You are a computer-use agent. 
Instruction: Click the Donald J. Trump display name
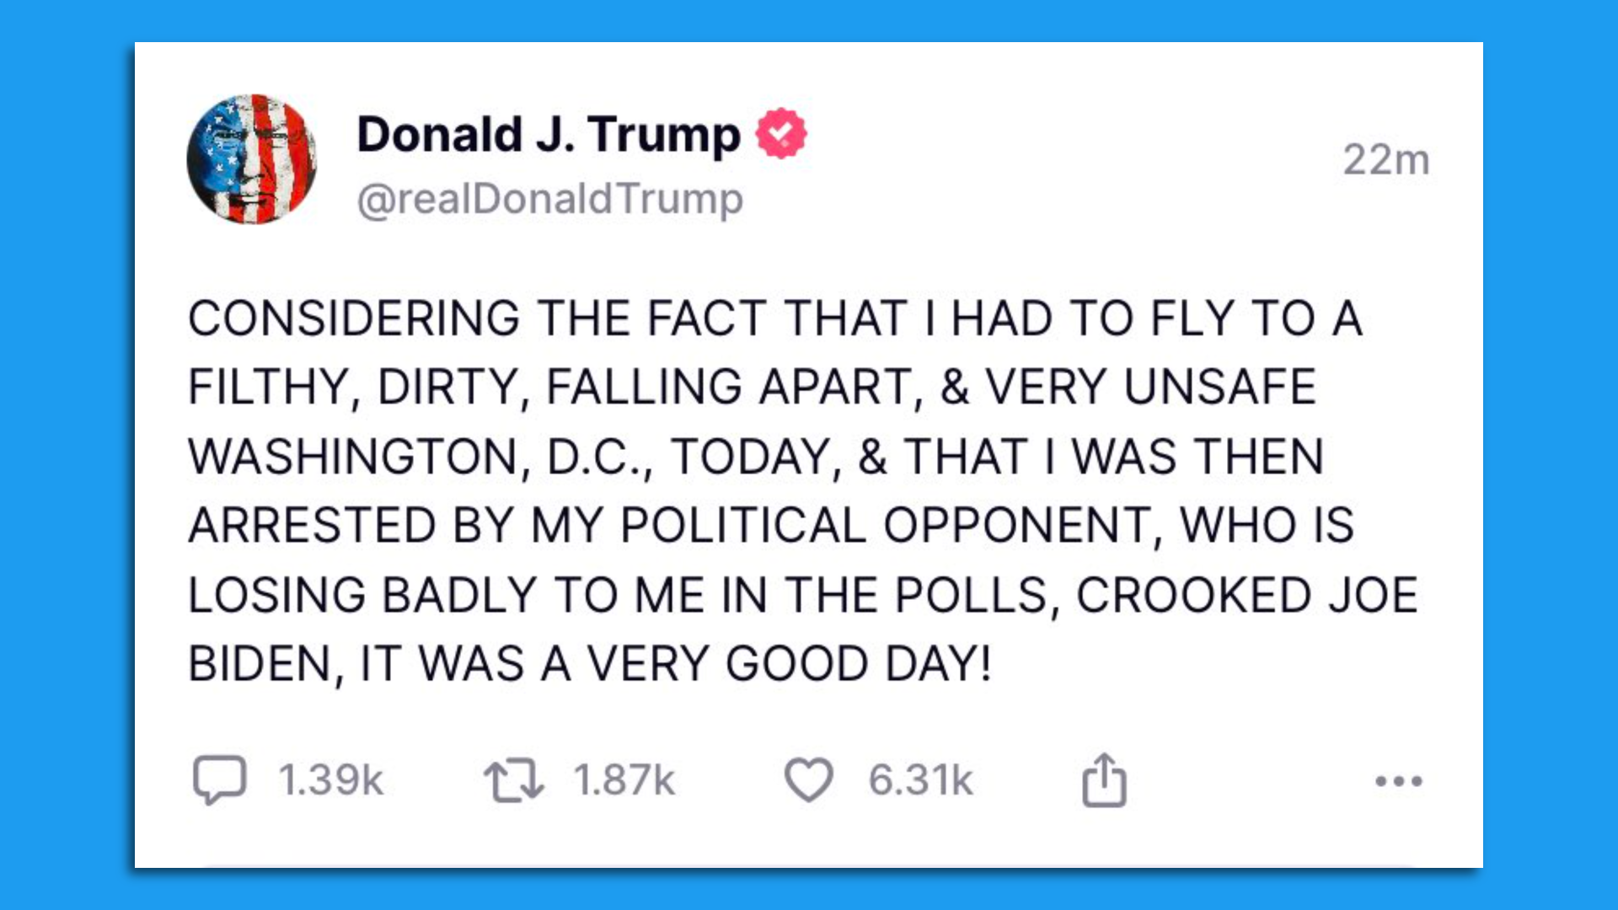click(x=549, y=135)
